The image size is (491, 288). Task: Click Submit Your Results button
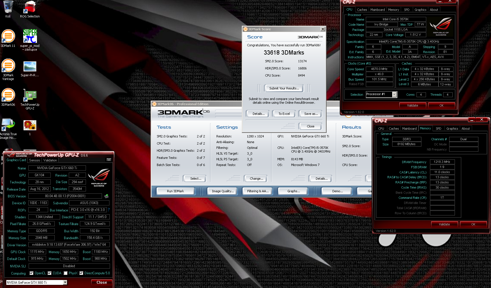point(284,88)
